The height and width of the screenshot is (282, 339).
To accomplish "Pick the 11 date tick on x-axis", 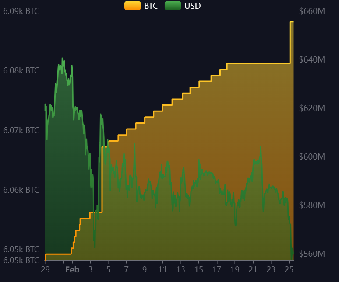I will pyautogui.click(x=162, y=270).
